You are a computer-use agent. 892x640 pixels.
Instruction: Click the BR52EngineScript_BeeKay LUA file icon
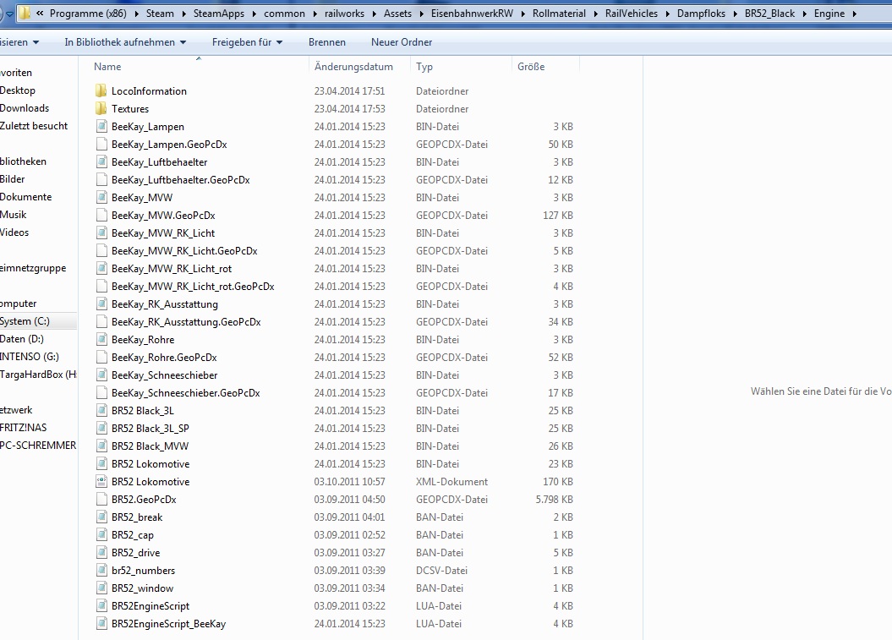pos(101,624)
